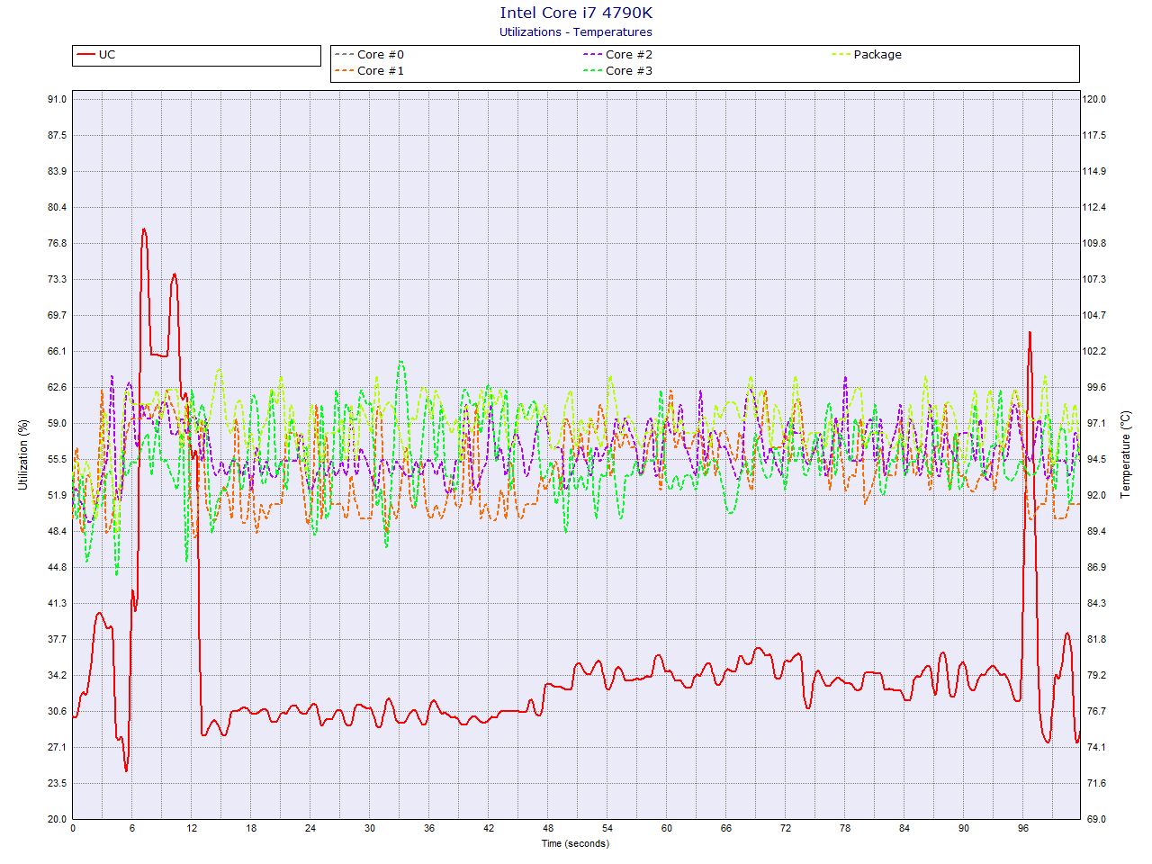Click the Temperature (°C) axis label

(1125, 454)
